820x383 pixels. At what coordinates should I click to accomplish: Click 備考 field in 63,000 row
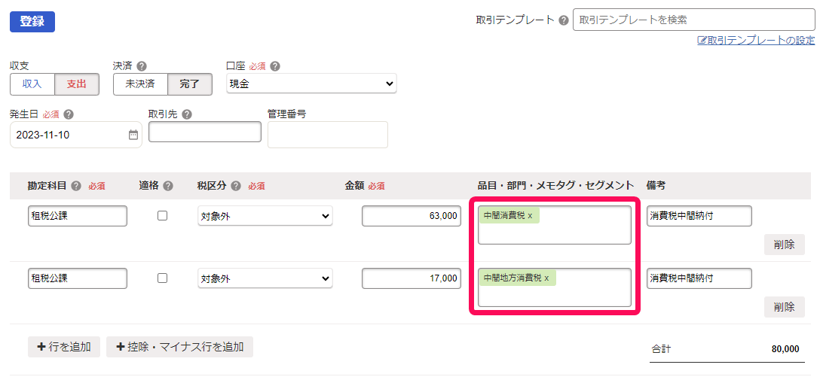click(699, 216)
